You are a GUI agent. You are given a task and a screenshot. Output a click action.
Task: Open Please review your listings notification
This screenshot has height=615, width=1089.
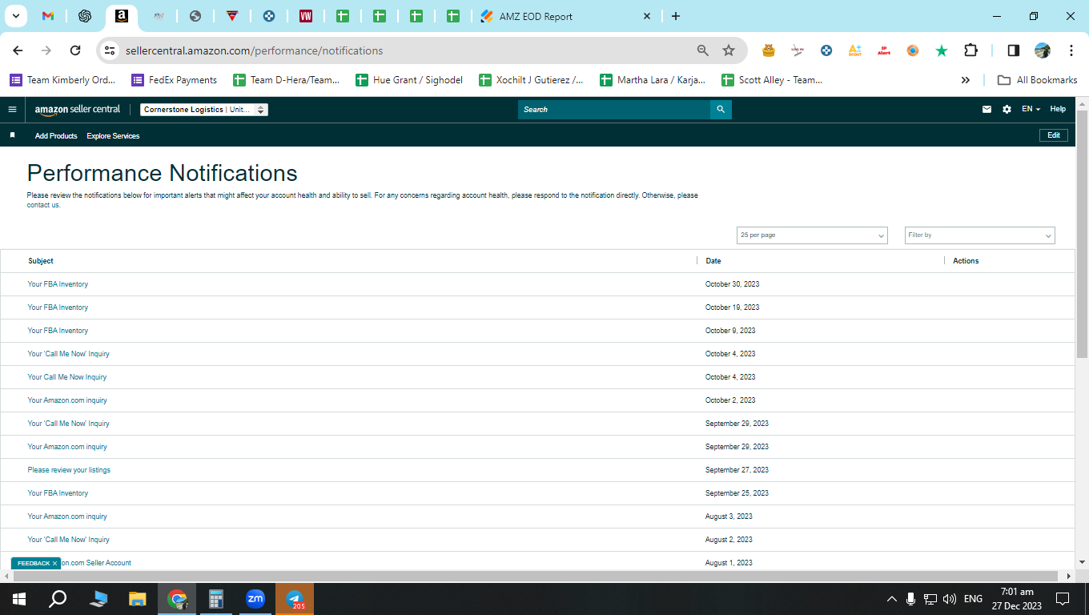click(x=69, y=470)
